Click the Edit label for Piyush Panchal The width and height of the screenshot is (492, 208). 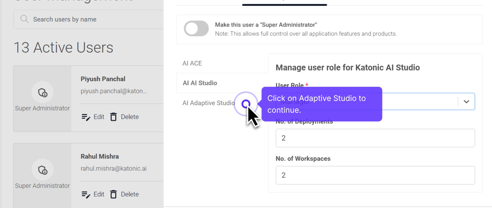click(99, 117)
